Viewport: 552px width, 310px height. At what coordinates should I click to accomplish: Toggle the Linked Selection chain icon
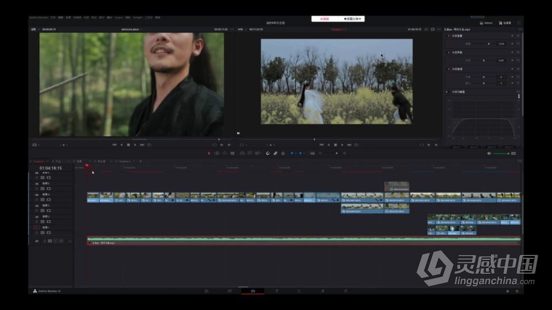pyautogui.click(x=275, y=153)
